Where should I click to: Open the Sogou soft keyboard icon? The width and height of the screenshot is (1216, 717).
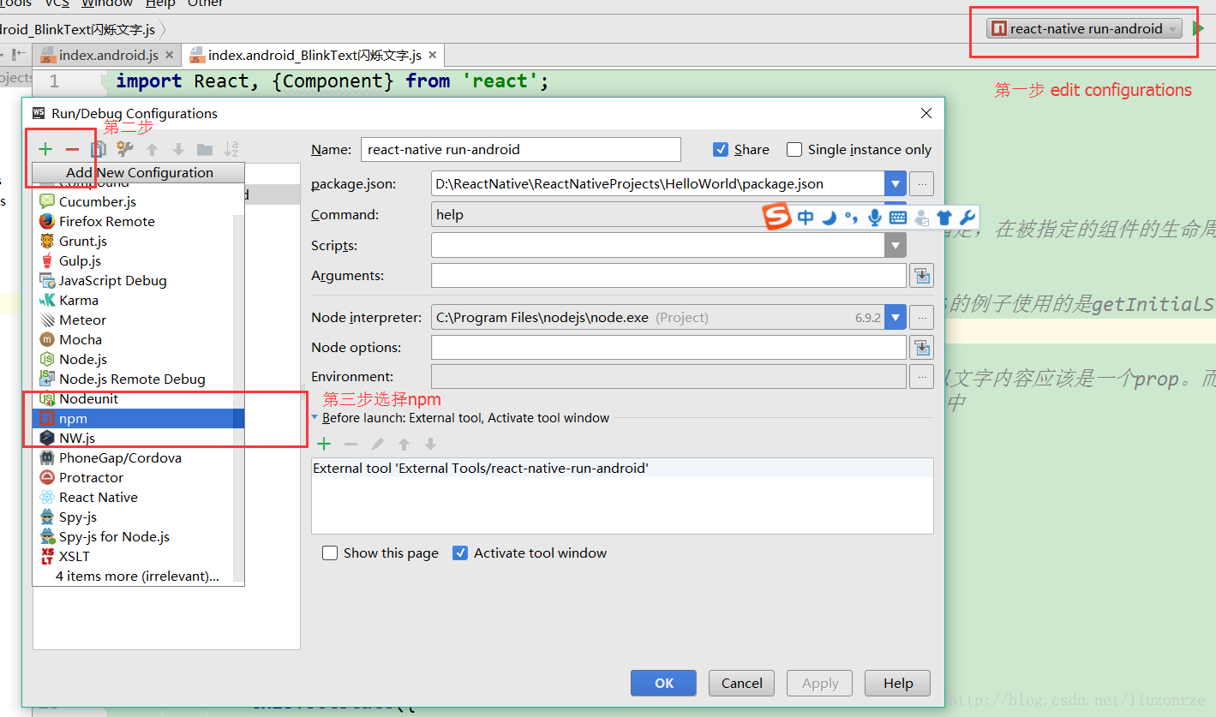pos(897,218)
